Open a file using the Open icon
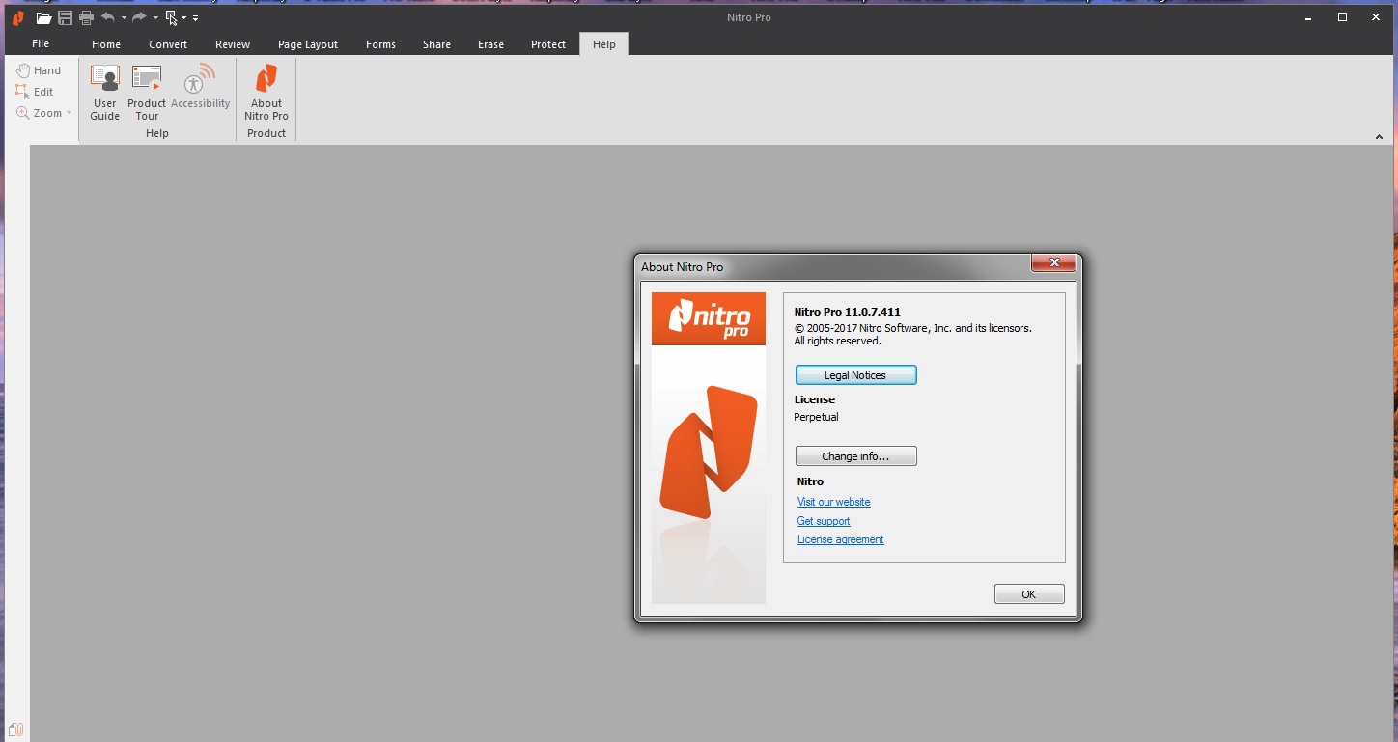 pos(43,16)
